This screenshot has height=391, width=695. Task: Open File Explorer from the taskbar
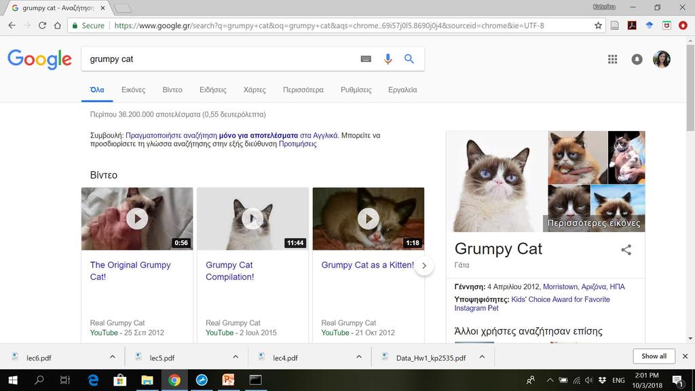click(x=147, y=380)
